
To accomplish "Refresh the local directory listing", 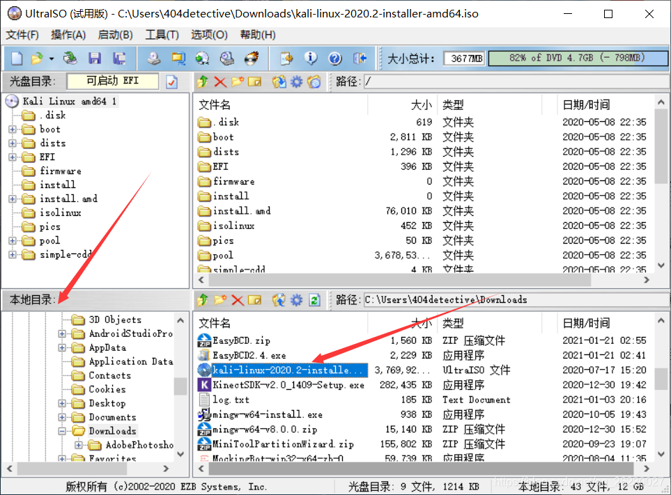I will [x=314, y=300].
